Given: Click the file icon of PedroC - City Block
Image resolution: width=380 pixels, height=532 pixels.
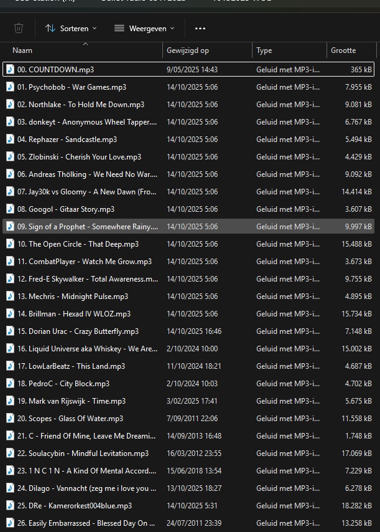Looking at the screenshot, I should 10,384.
